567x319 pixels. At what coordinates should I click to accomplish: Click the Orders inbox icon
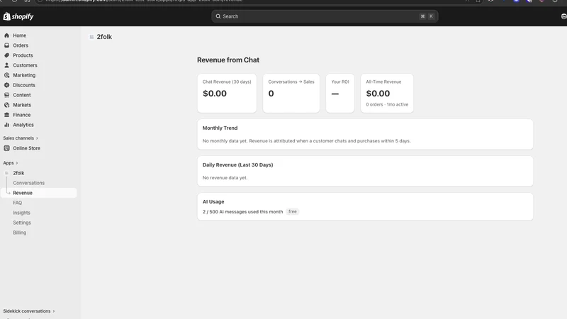pos(6,45)
